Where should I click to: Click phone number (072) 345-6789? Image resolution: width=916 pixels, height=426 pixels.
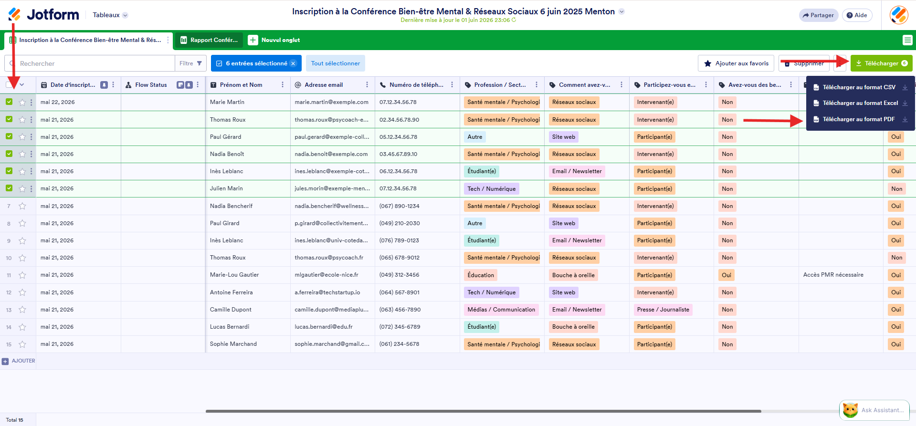400,327
